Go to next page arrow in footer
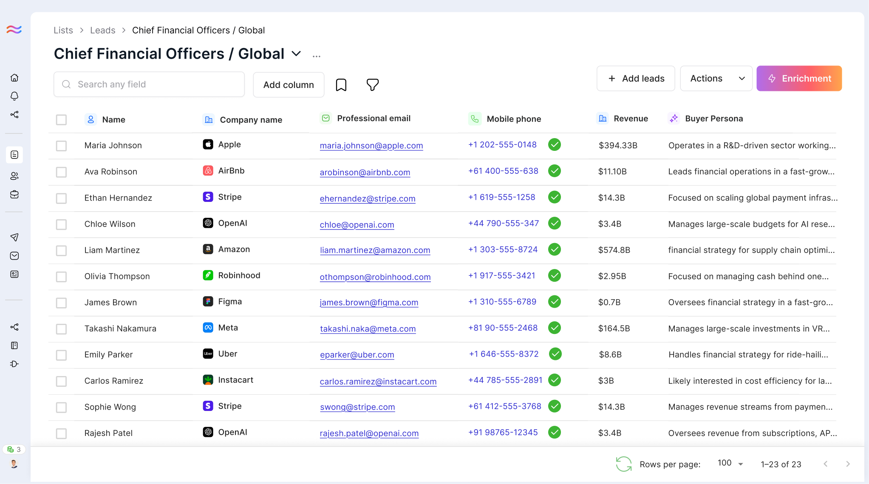Viewport: 869px width, 484px height. 848,464
